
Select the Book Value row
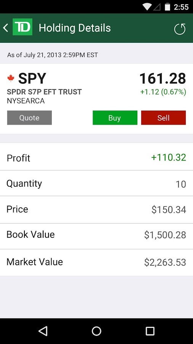pyautogui.click(x=96, y=236)
